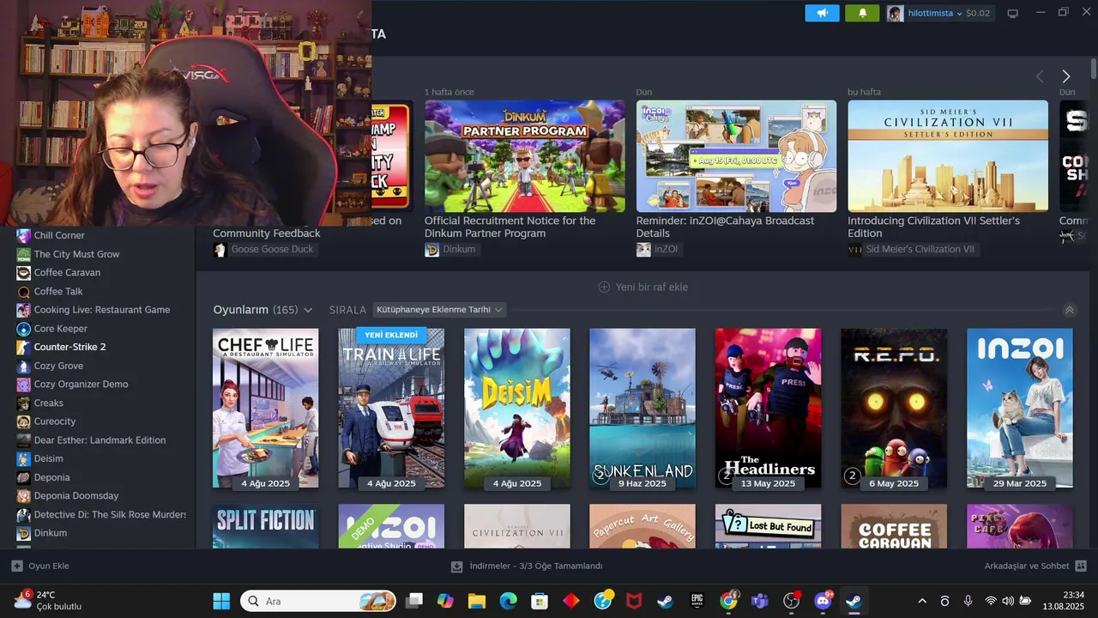Select Cooking Live: Restaurant Game
The height and width of the screenshot is (618, 1098).
click(x=101, y=310)
